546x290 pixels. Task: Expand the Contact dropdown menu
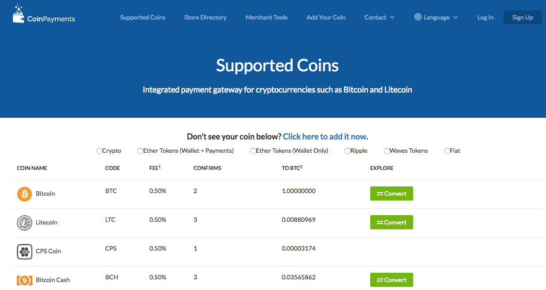(x=379, y=17)
